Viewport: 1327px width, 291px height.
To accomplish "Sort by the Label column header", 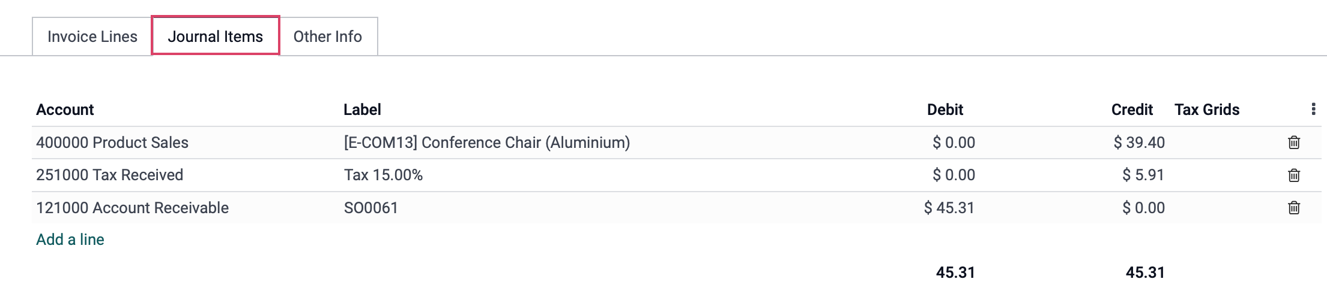I will click(362, 110).
